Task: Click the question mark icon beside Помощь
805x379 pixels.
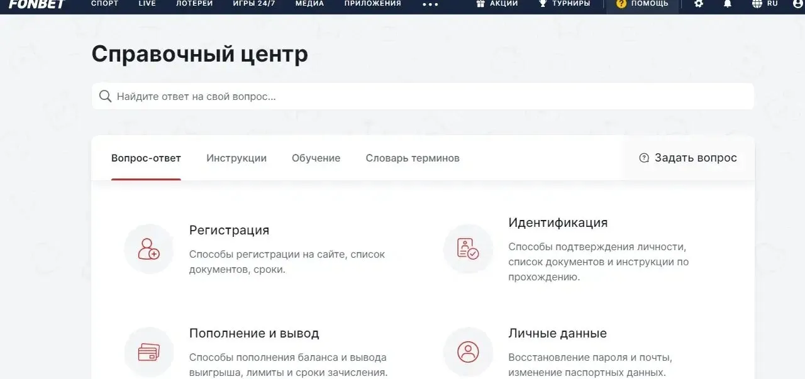Action: (x=621, y=4)
